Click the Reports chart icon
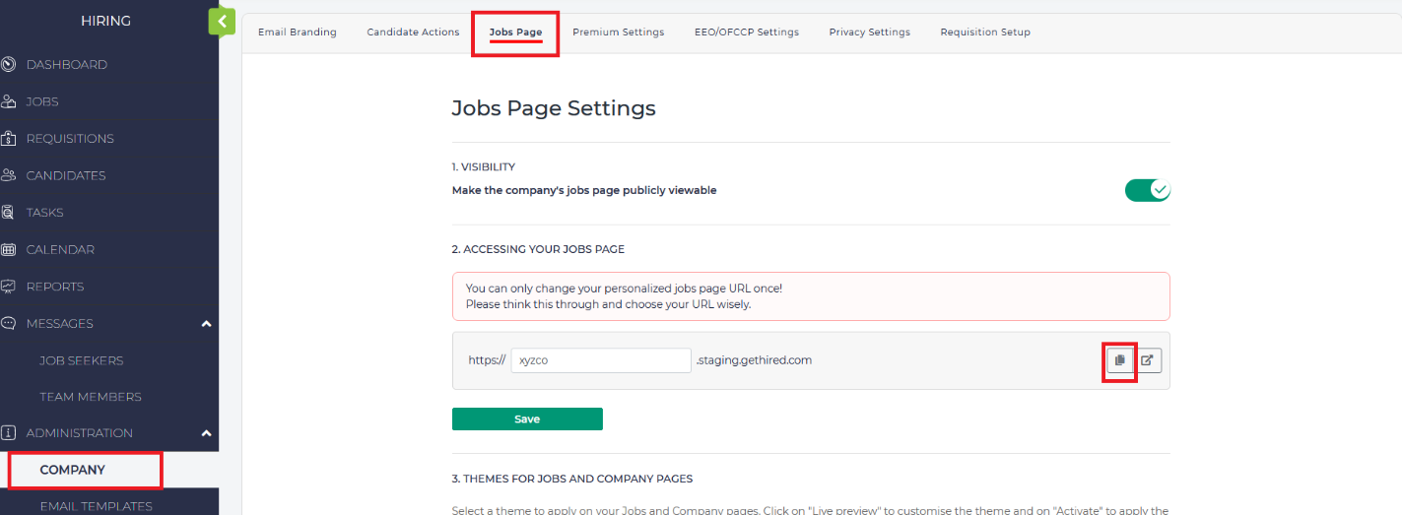 tap(9, 287)
